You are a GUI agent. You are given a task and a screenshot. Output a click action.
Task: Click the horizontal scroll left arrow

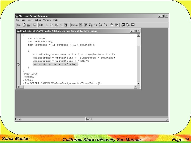click(x=18, y=87)
